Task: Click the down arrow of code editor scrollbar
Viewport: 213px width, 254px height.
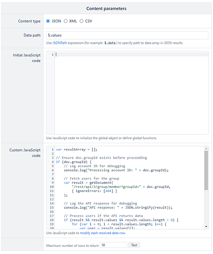Action: pos(206,227)
